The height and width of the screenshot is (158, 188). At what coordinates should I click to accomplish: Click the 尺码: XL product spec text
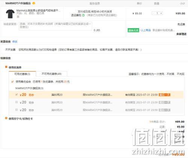click(22, 13)
